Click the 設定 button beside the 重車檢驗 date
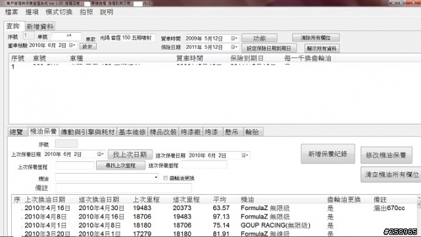421x237 pixels. click(87, 47)
